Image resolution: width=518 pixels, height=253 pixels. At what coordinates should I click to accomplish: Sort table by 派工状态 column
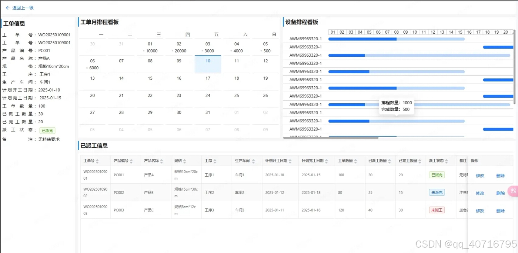(x=446, y=161)
